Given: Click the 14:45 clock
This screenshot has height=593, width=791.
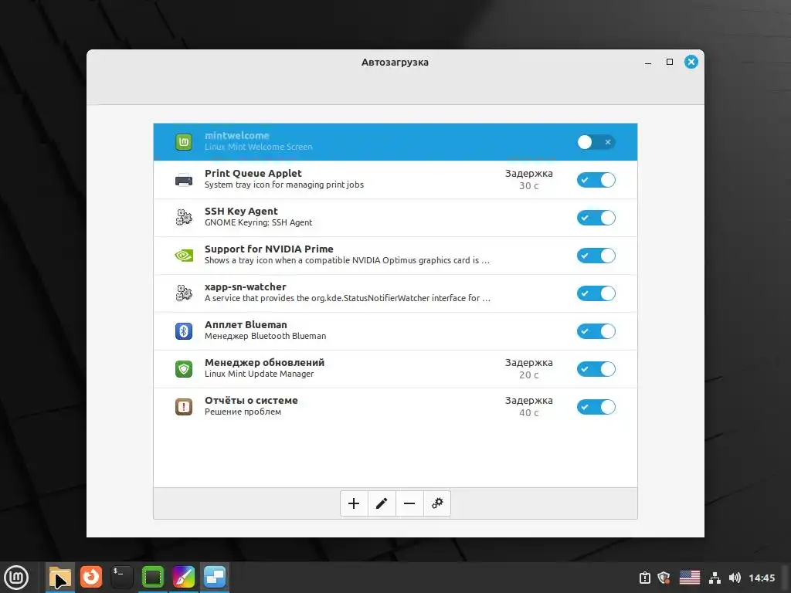Looking at the screenshot, I should [762, 578].
